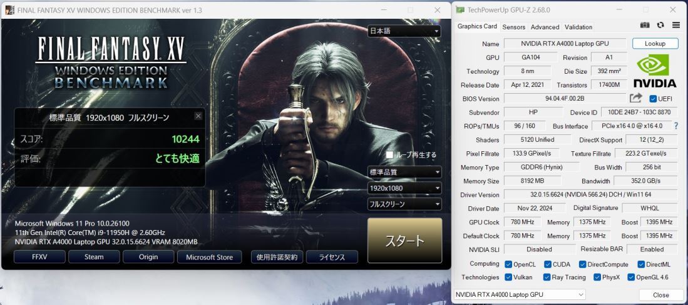Image resolution: width=688 pixels, height=305 pixels.
Task: Click the NVIDIA logo in GPU-Z
Action: 653,71
